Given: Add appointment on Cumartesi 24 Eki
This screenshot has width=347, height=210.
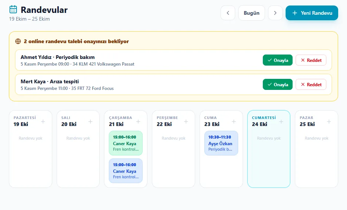Looking at the screenshot, I should click(x=281, y=122).
